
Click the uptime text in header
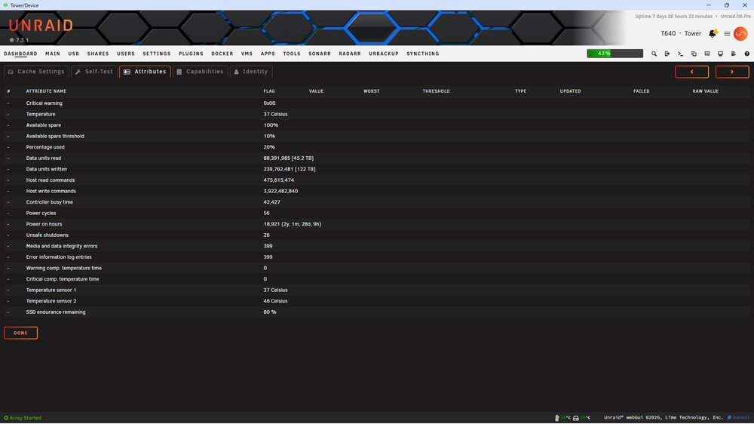pos(673,17)
